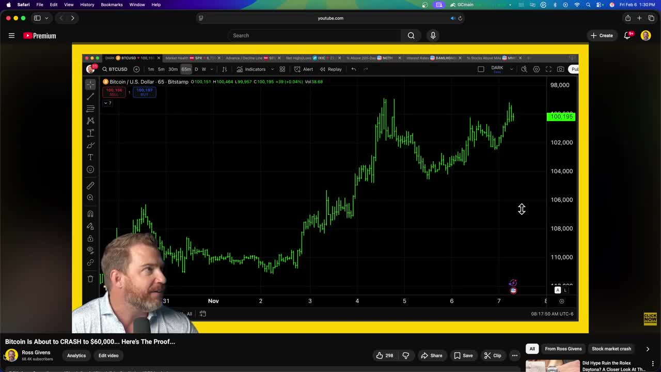Toggle magnet snapping mode
Screen dimensions: 661x372
(x=90, y=213)
